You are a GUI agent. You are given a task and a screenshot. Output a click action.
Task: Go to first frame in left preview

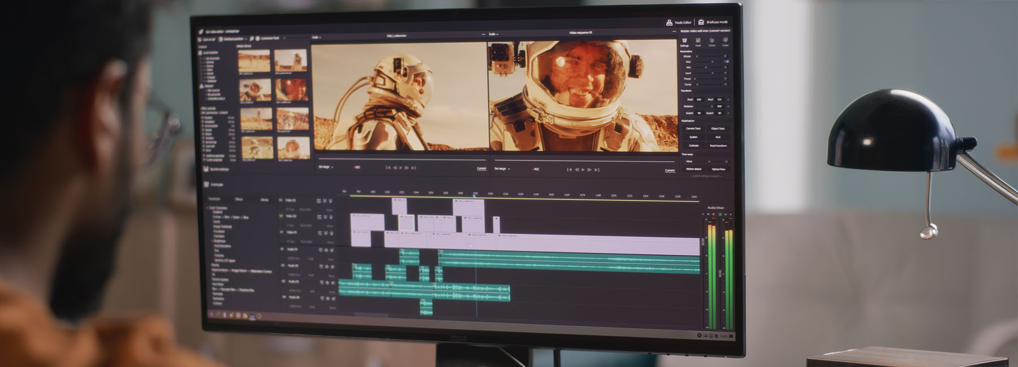tap(388, 168)
